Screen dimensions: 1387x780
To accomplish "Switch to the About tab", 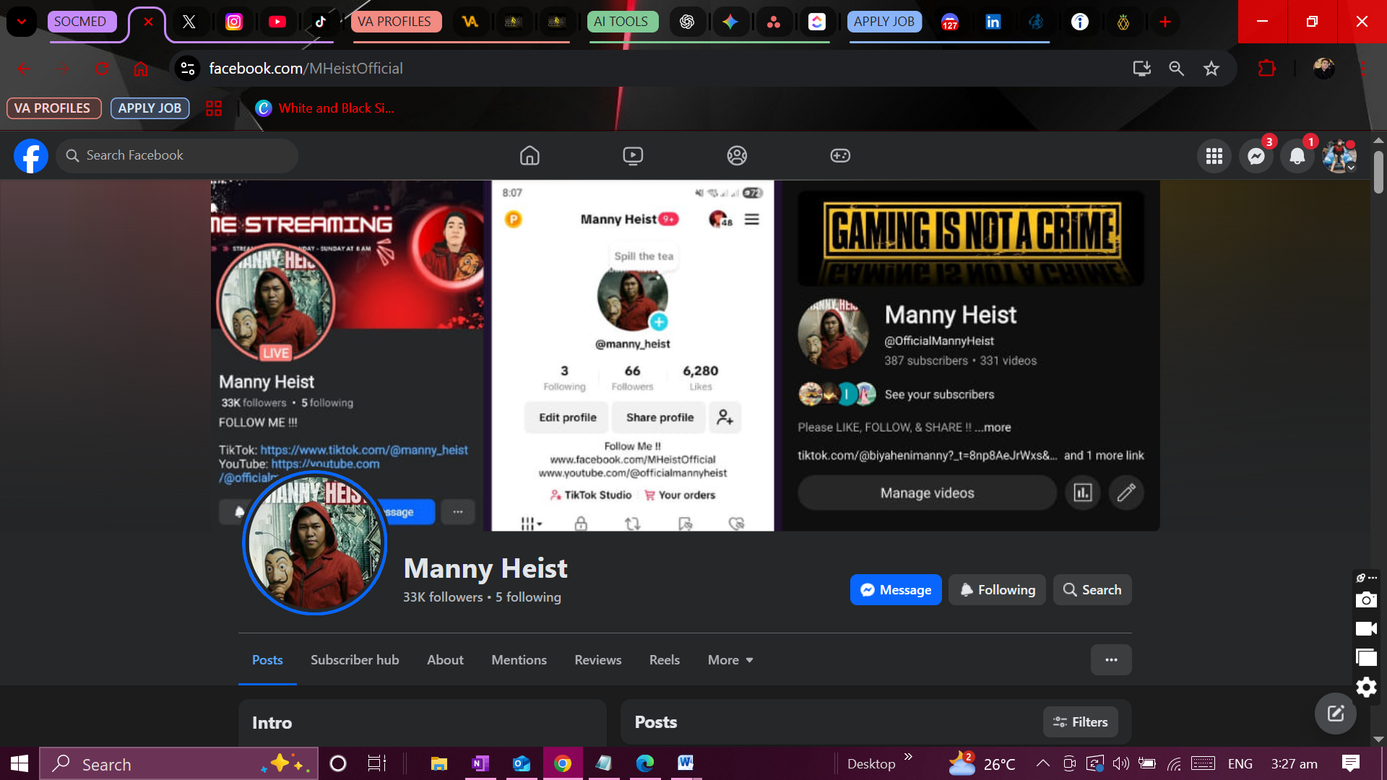I will 445,660.
